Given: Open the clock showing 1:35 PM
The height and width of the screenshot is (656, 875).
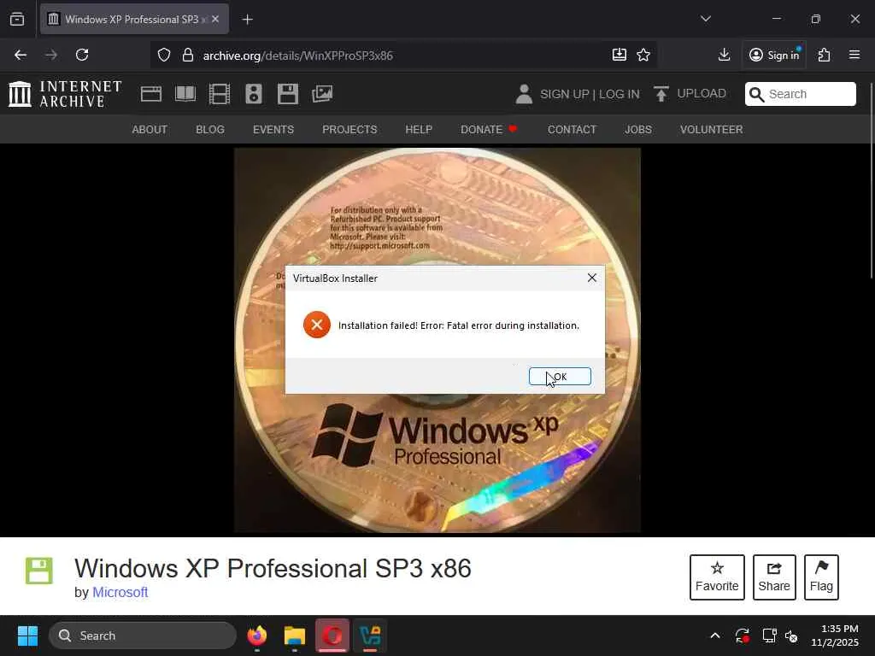Looking at the screenshot, I should click(x=835, y=635).
